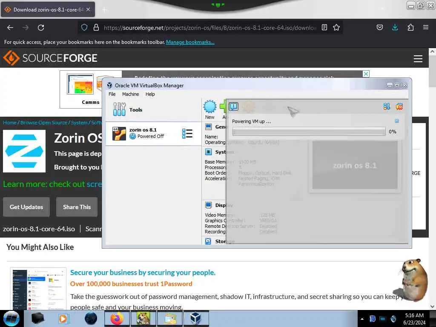This screenshot has height=327, width=436.
Task: Click the Manage bookmarks link
Action: tap(190, 42)
